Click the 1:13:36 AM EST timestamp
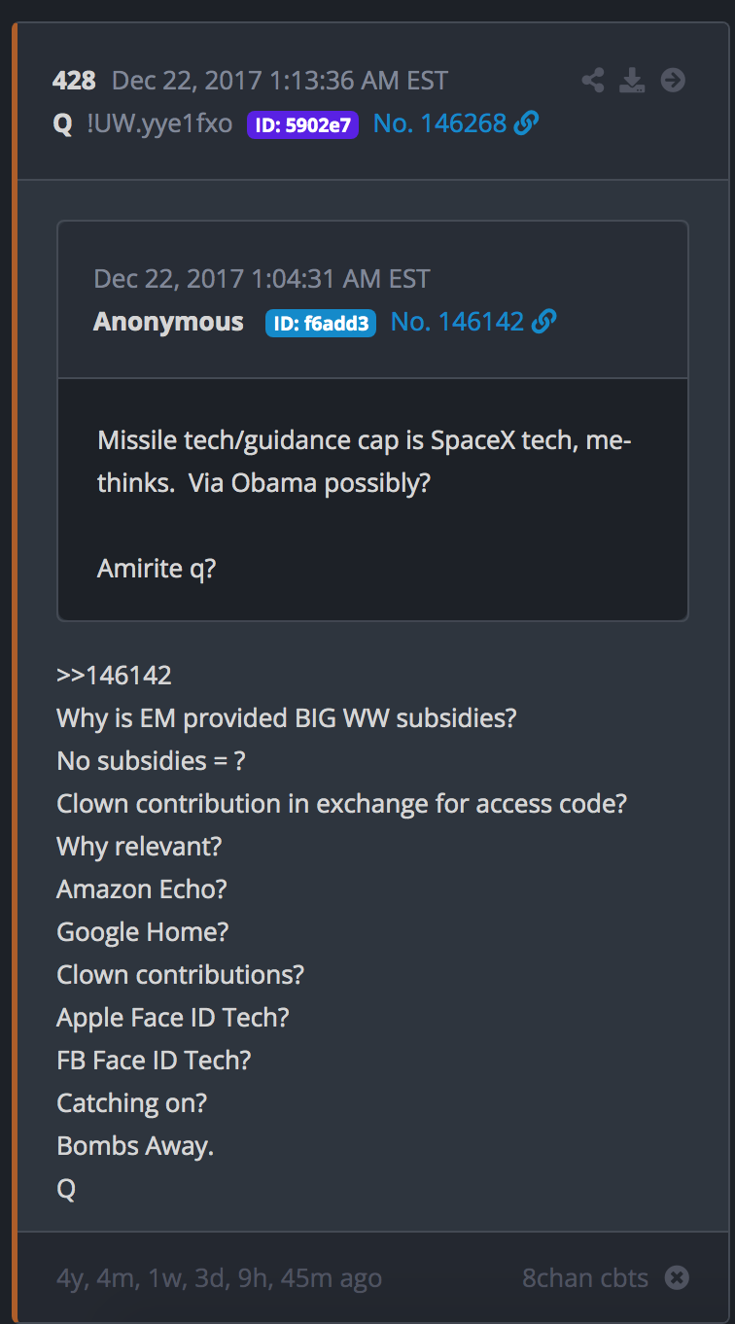Screen dimensions: 735x1324 [x=280, y=81]
